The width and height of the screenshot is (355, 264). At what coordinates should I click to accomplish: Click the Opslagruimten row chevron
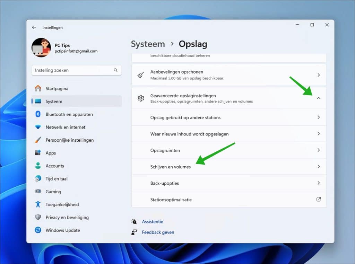[x=319, y=150]
